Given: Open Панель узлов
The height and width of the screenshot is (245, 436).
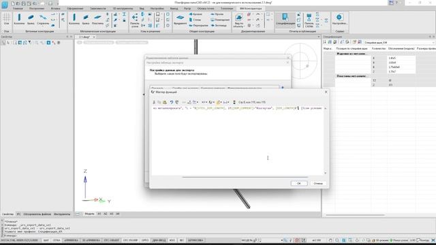Looking at the screenshot, I should pos(135,20).
